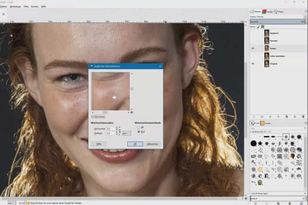Click the lock alpha channel checkerboard icon
The width and height of the screenshot is (308, 205).
click(x=263, y=27)
